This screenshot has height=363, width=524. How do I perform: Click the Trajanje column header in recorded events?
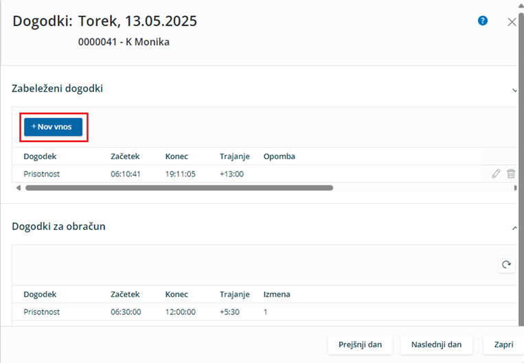point(235,156)
